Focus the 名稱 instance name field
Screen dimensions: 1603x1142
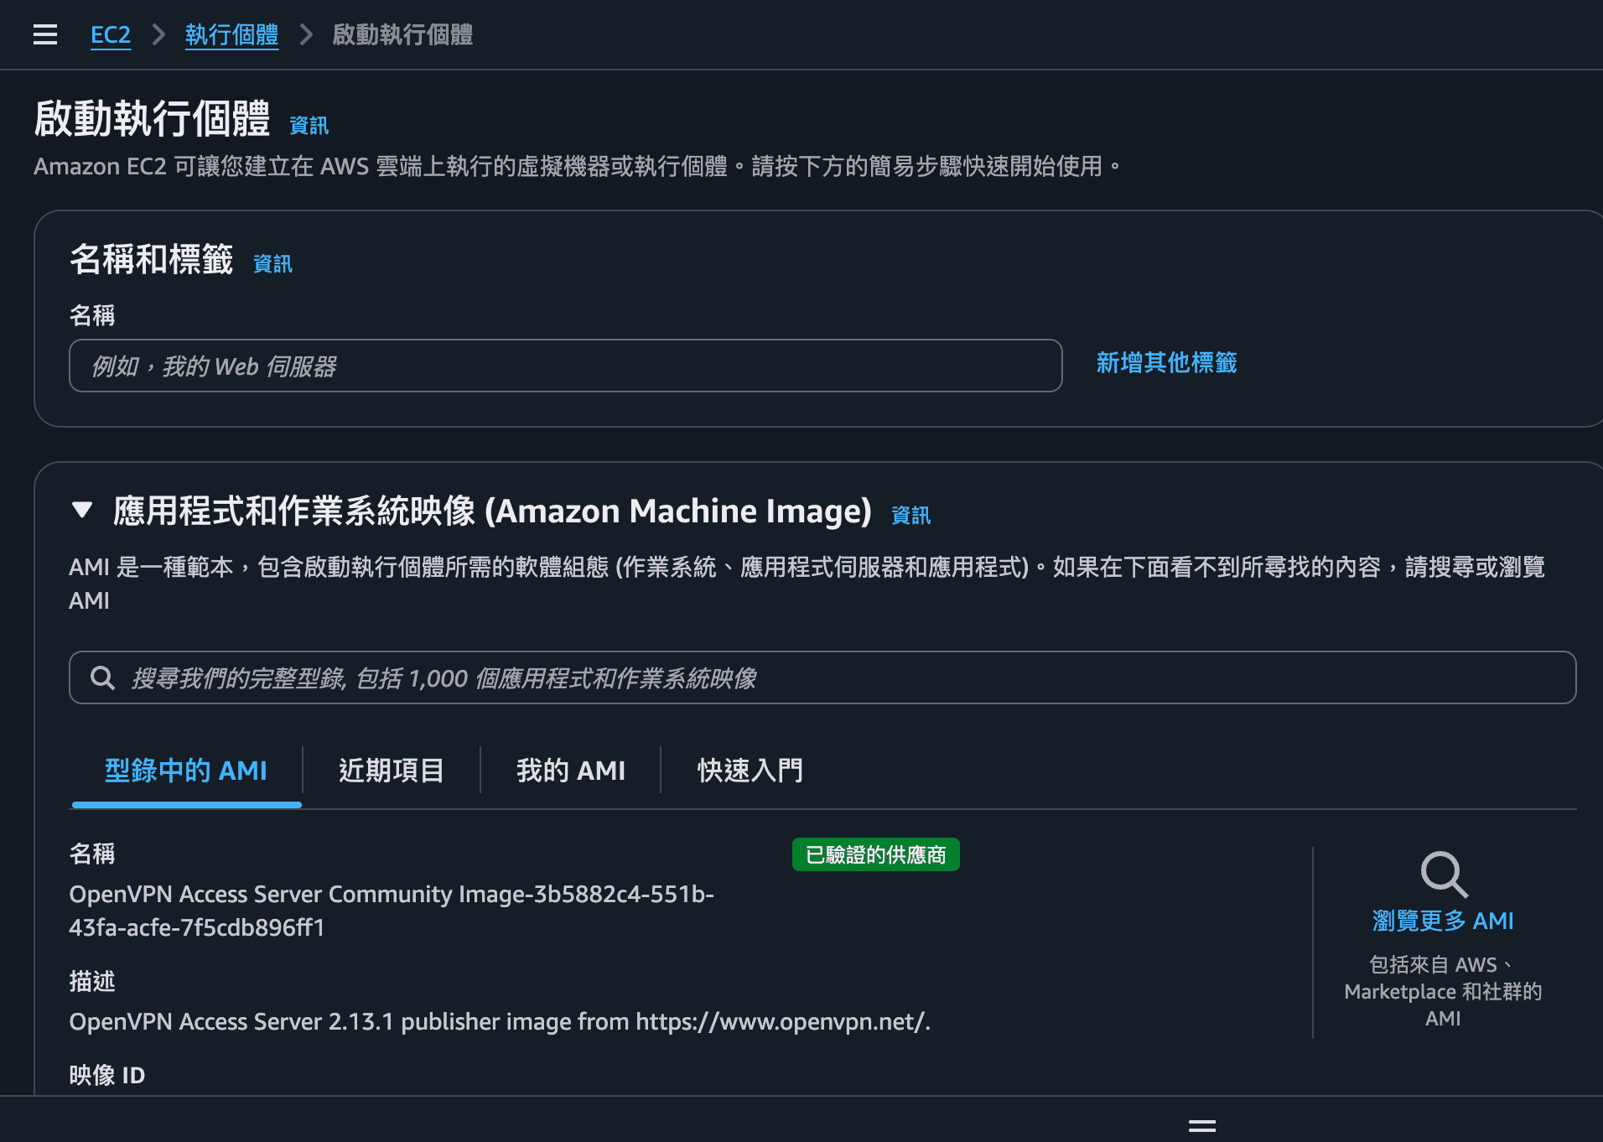(565, 366)
